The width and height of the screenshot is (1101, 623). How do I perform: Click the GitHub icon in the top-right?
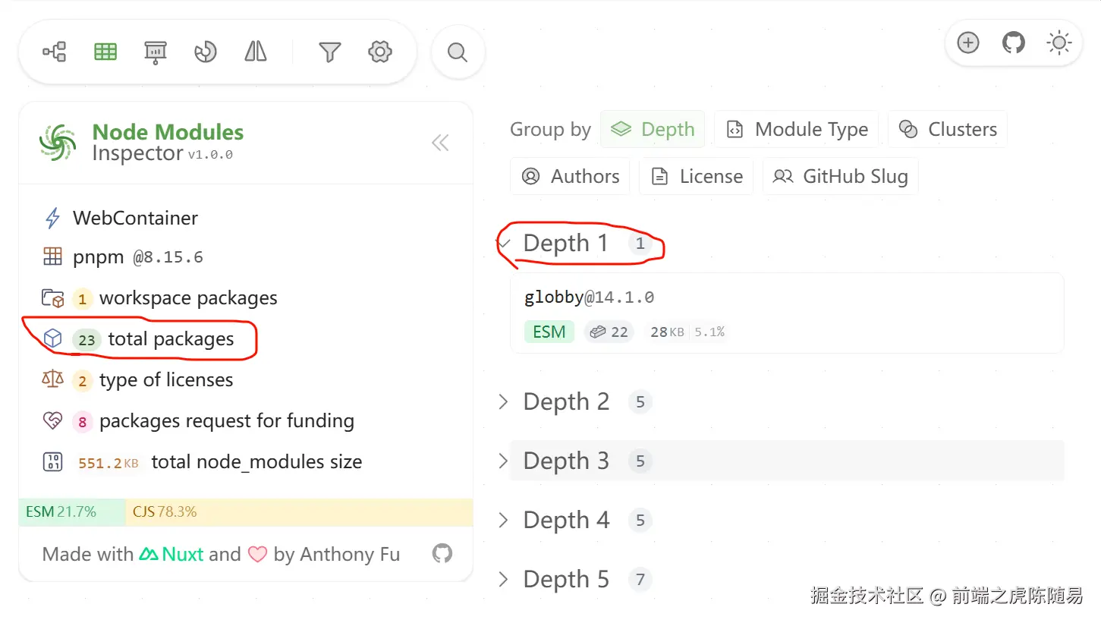pos(1013,42)
